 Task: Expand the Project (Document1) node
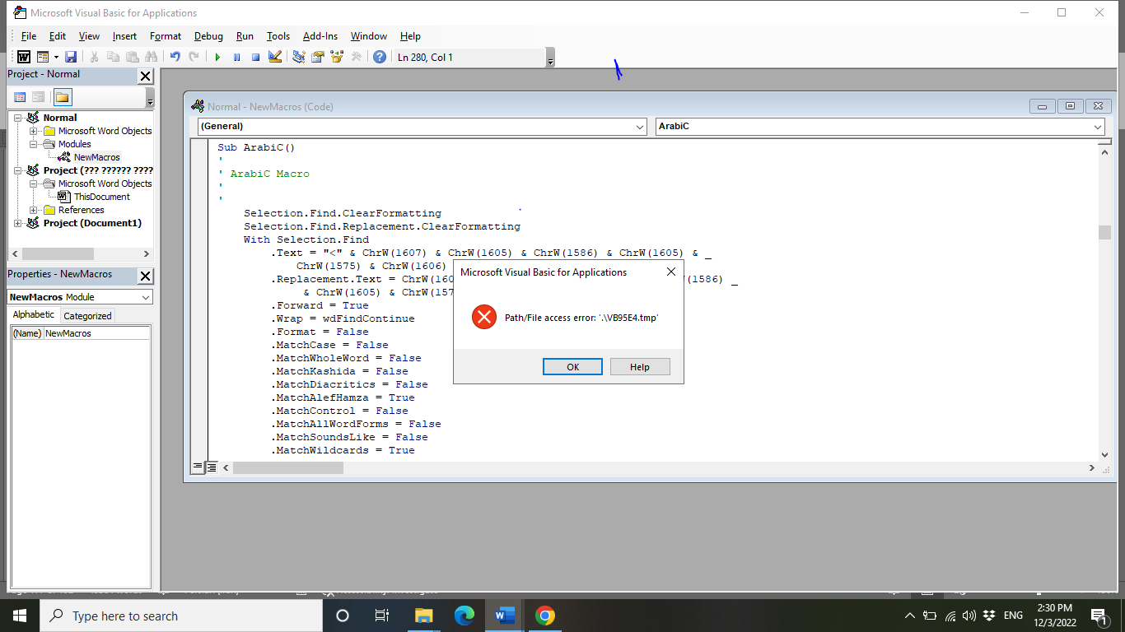coord(18,223)
